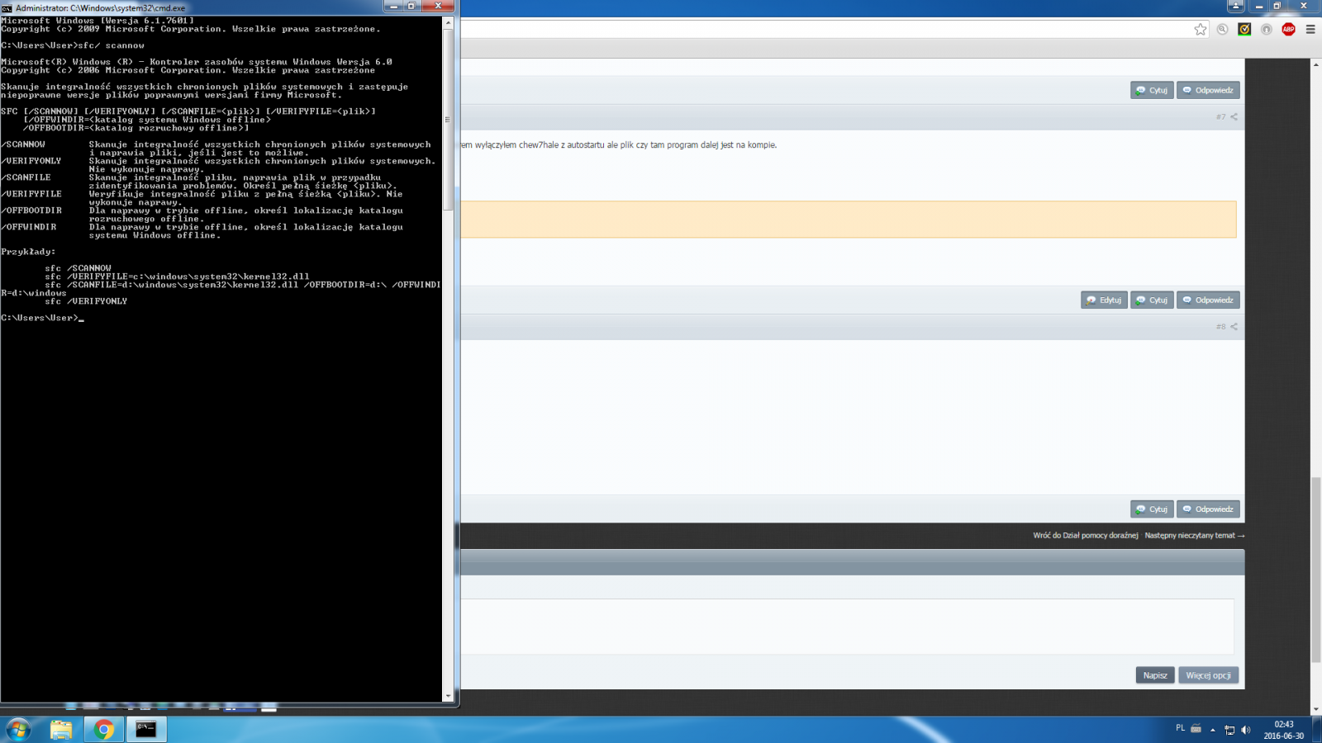Click the on-screen keyboard tray icon
This screenshot has height=743, width=1322.
pyautogui.click(x=1196, y=729)
